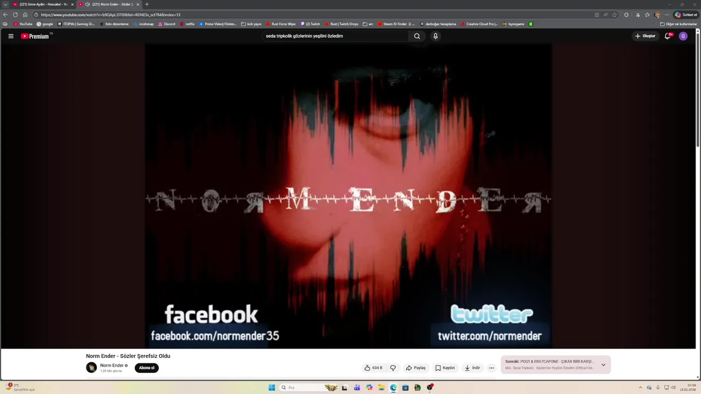Open the Discord bookmark
Screen dimensions: 701x394
coord(167,24)
